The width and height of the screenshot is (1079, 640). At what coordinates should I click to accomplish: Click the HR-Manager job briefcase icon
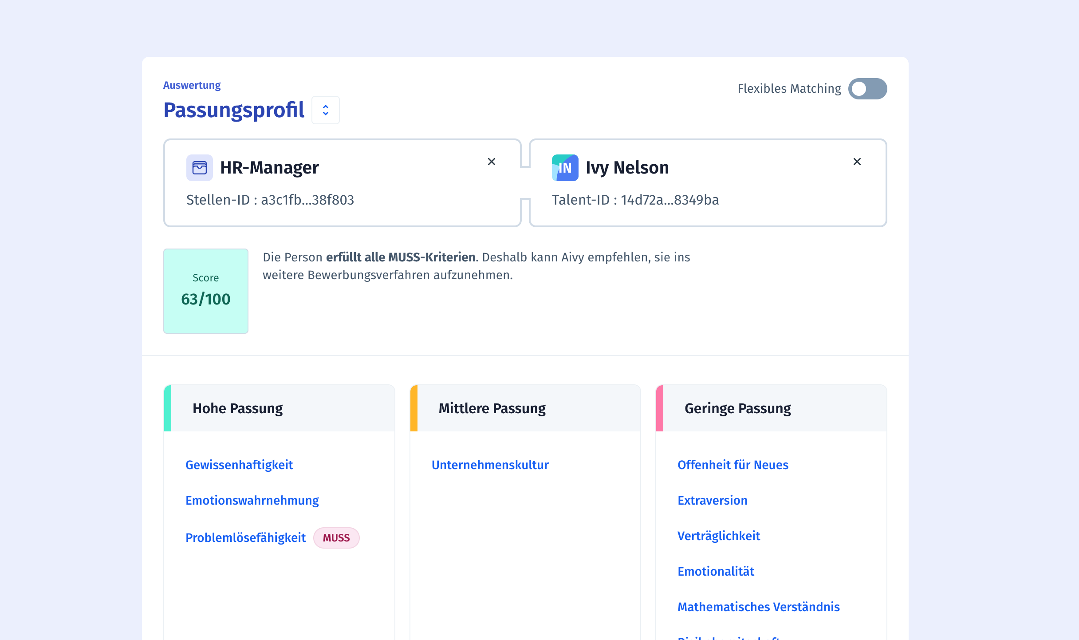click(199, 168)
